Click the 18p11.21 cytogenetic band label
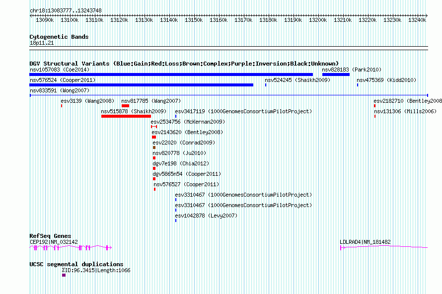This screenshot has width=442, height=294. click(x=42, y=43)
